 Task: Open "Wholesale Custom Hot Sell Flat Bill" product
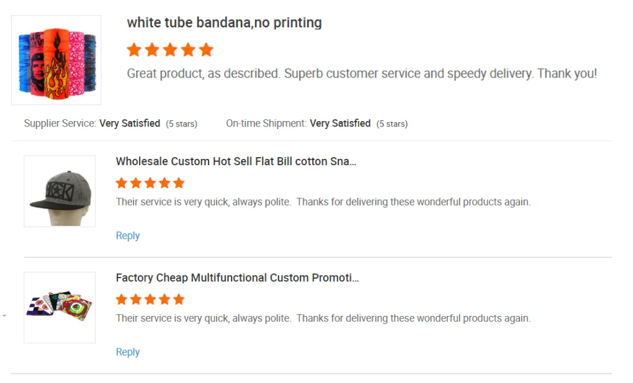click(x=236, y=161)
